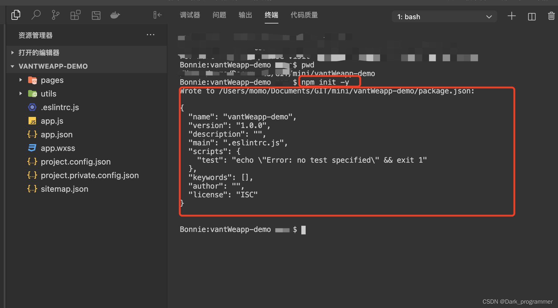Kill terminal with the trash icon

tap(551, 16)
